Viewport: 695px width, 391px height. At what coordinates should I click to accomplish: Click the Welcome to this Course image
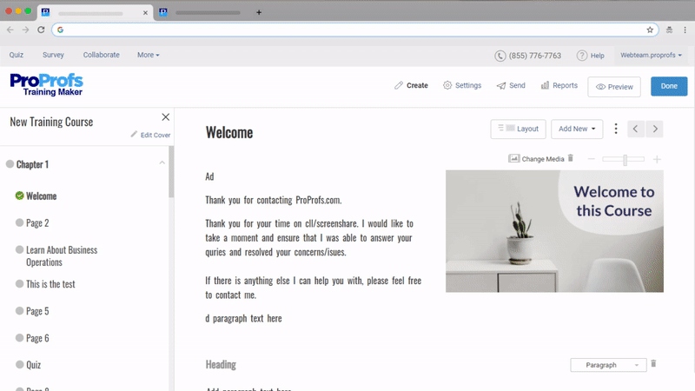tap(554, 231)
